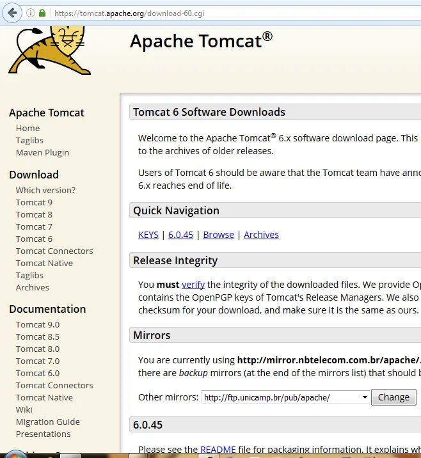Click the 6.0.45 section heading

click(x=148, y=425)
